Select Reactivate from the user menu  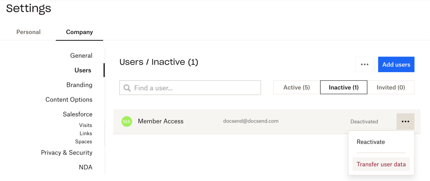[371, 142]
